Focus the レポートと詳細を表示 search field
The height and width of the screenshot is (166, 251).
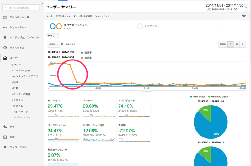click(21, 8)
